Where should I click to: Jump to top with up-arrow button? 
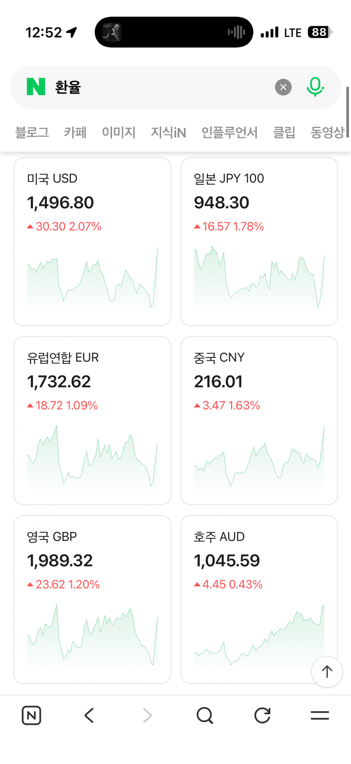[327, 672]
